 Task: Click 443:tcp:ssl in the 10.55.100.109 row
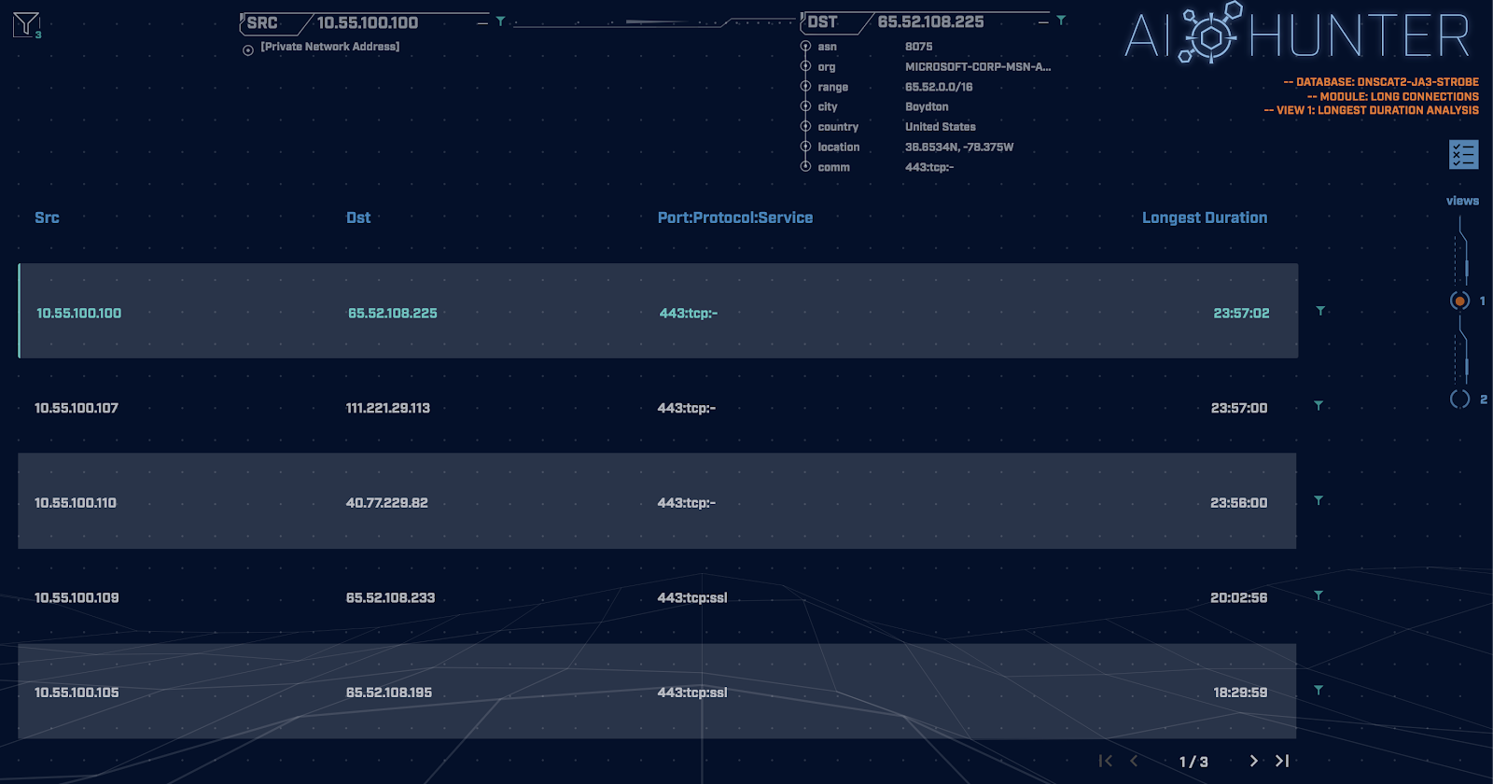point(692,597)
